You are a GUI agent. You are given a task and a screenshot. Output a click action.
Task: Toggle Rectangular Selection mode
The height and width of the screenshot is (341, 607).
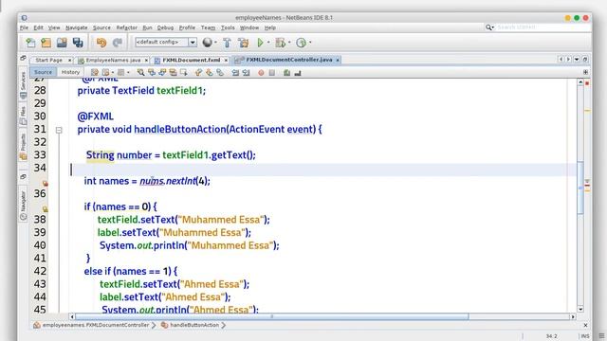pyautogui.click(x=183, y=72)
